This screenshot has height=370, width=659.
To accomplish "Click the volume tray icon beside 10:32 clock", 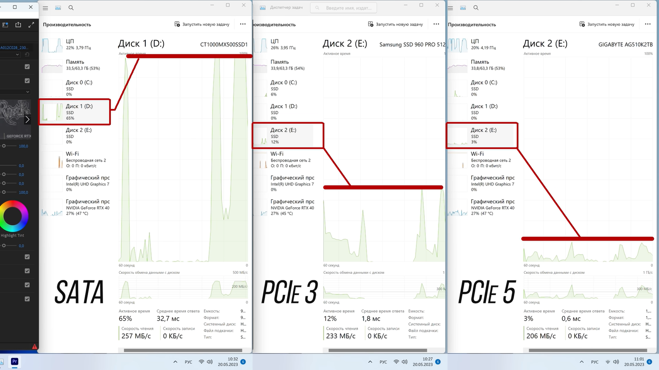I will point(210,362).
